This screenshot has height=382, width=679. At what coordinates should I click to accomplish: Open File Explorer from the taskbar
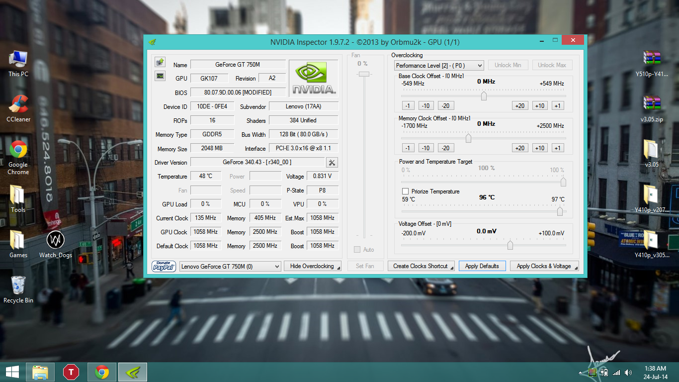click(x=40, y=372)
